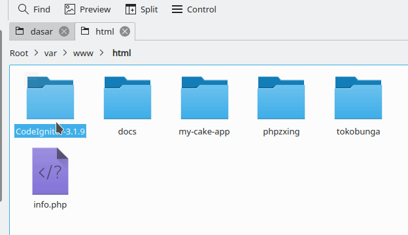
Task: Close the html tab
Action: click(125, 32)
